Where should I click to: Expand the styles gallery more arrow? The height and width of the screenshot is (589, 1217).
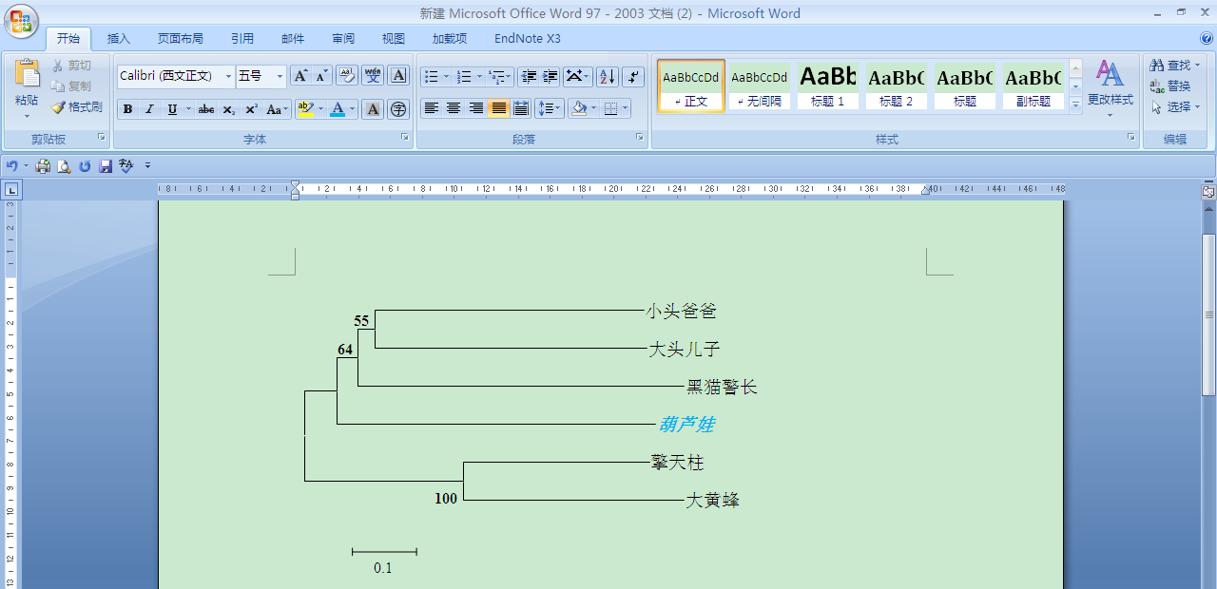[x=1075, y=105]
